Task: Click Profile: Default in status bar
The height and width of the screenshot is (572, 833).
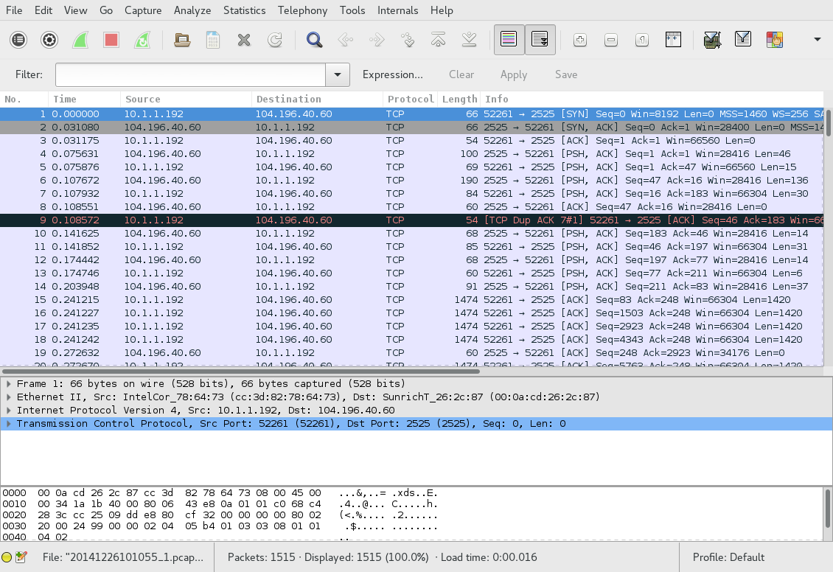Action: pos(728,557)
